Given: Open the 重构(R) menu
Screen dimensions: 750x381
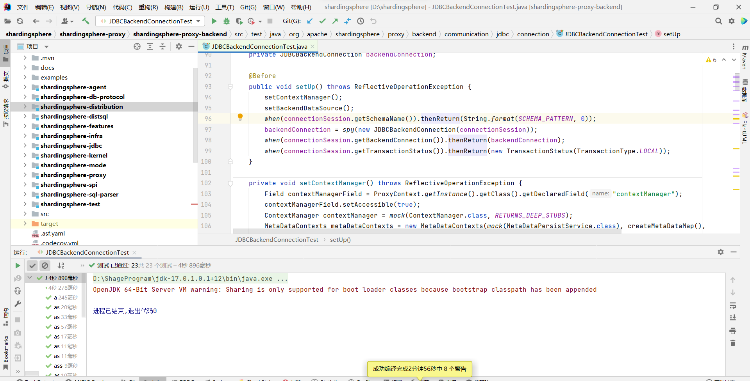Looking at the screenshot, I should pos(148,7).
